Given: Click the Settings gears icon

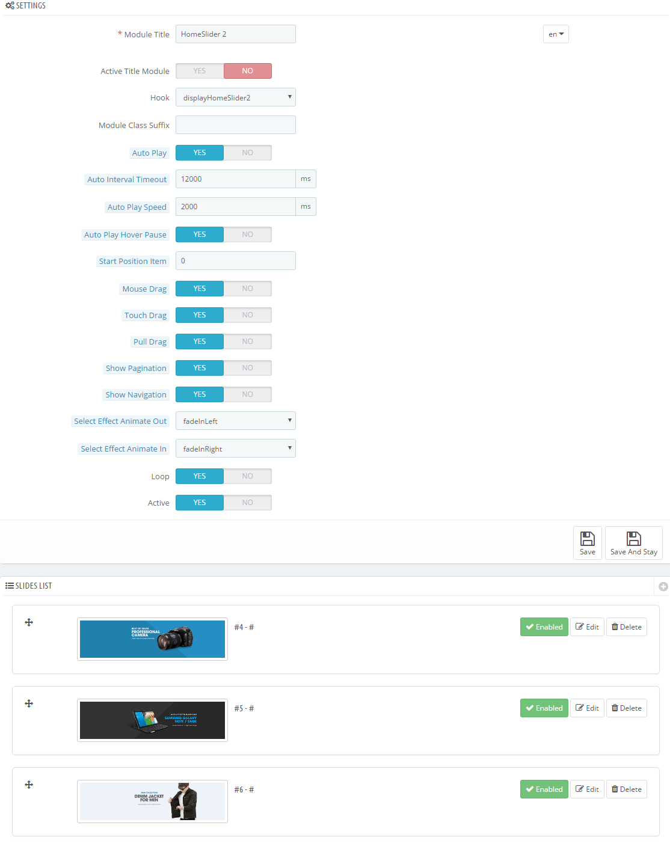Looking at the screenshot, I should (x=10, y=5).
